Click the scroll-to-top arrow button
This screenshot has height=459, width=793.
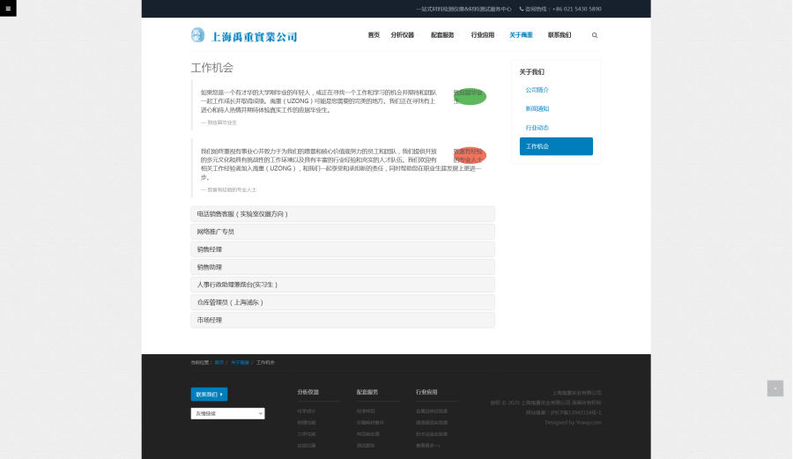(774, 389)
